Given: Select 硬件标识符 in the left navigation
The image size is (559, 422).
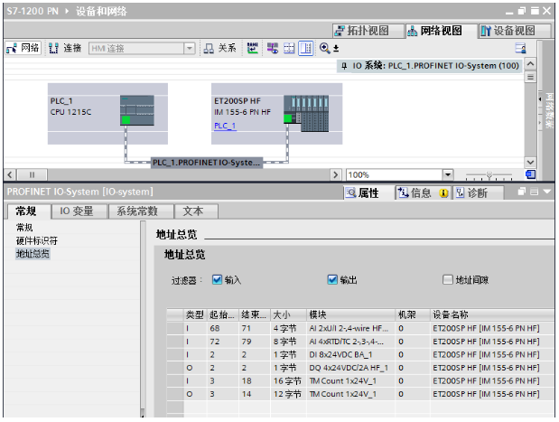Looking at the screenshot, I should coord(37,241).
